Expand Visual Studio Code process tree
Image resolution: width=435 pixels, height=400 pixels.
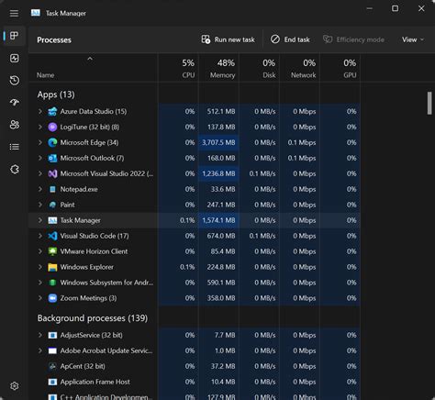(40, 236)
